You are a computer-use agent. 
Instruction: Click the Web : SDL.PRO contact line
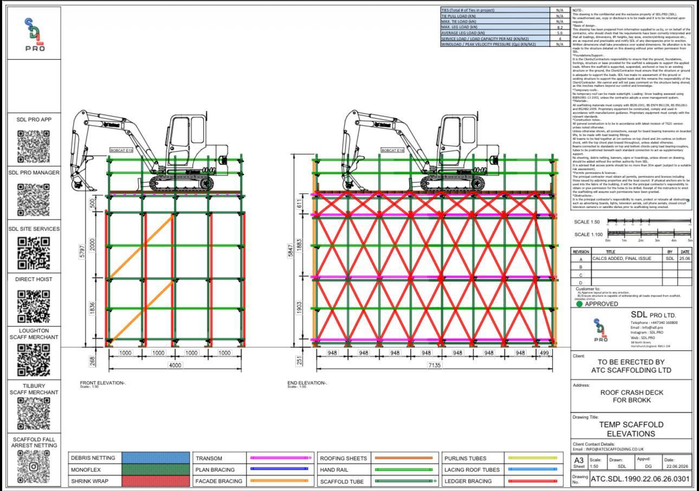pos(643,338)
